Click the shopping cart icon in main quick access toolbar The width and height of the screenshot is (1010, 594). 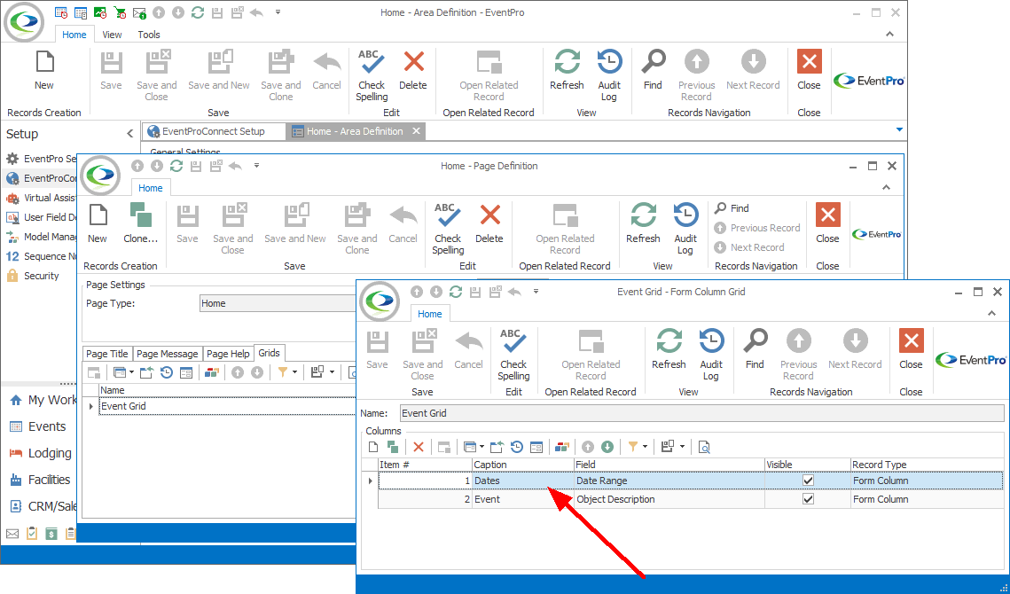click(119, 12)
